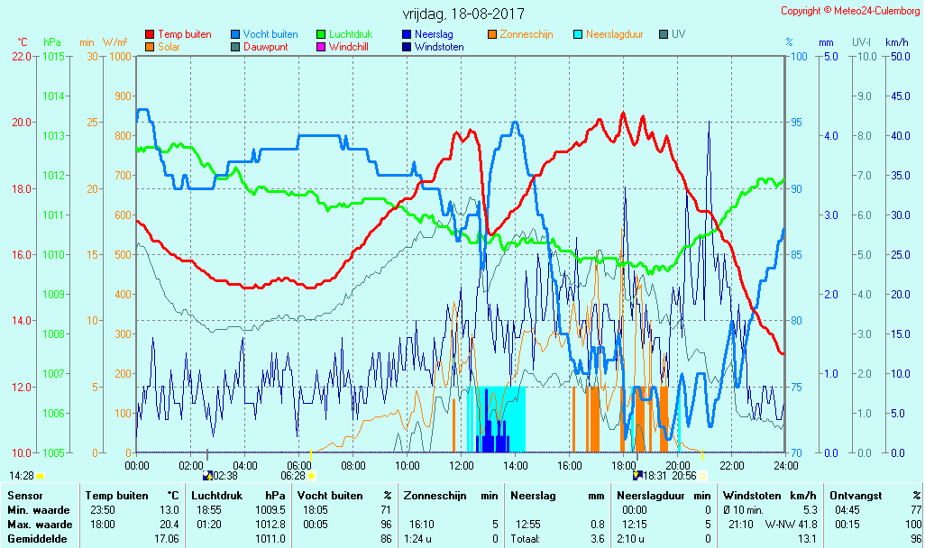Click the blue Vocht buiten legend square
This screenshot has width=925, height=548.
coord(235,34)
